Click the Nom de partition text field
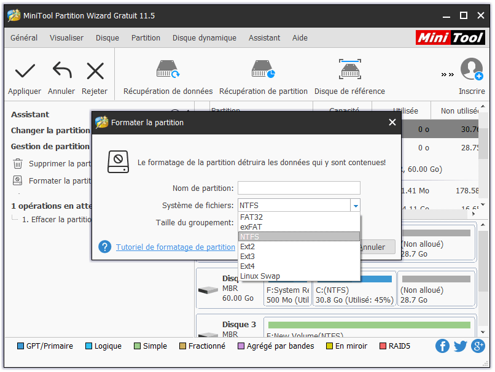Image resolution: width=495 pixels, height=372 pixels. [298, 188]
